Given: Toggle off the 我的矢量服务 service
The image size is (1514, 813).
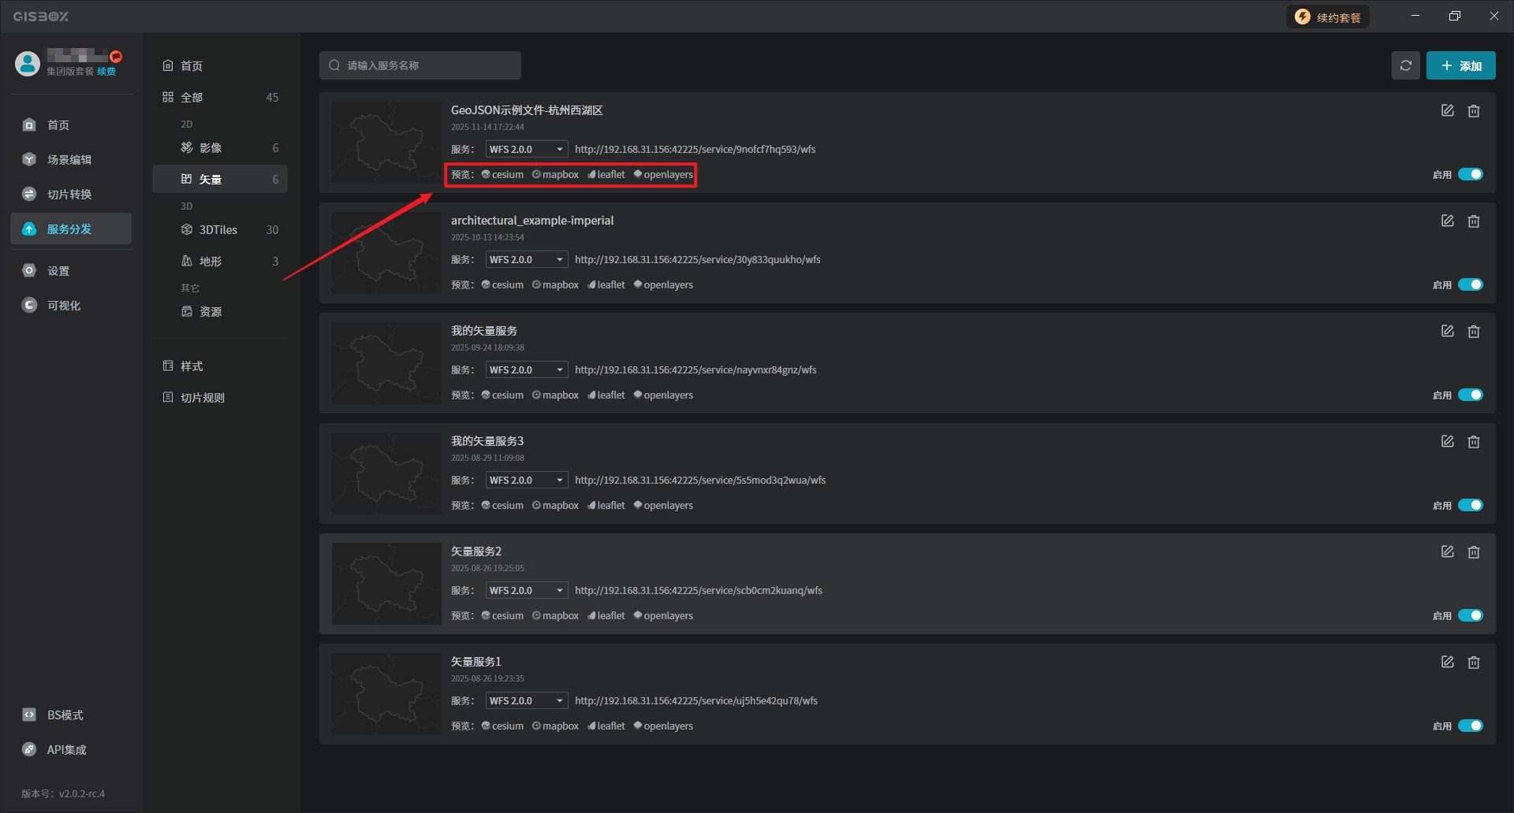Looking at the screenshot, I should pyautogui.click(x=1470, y=395).
